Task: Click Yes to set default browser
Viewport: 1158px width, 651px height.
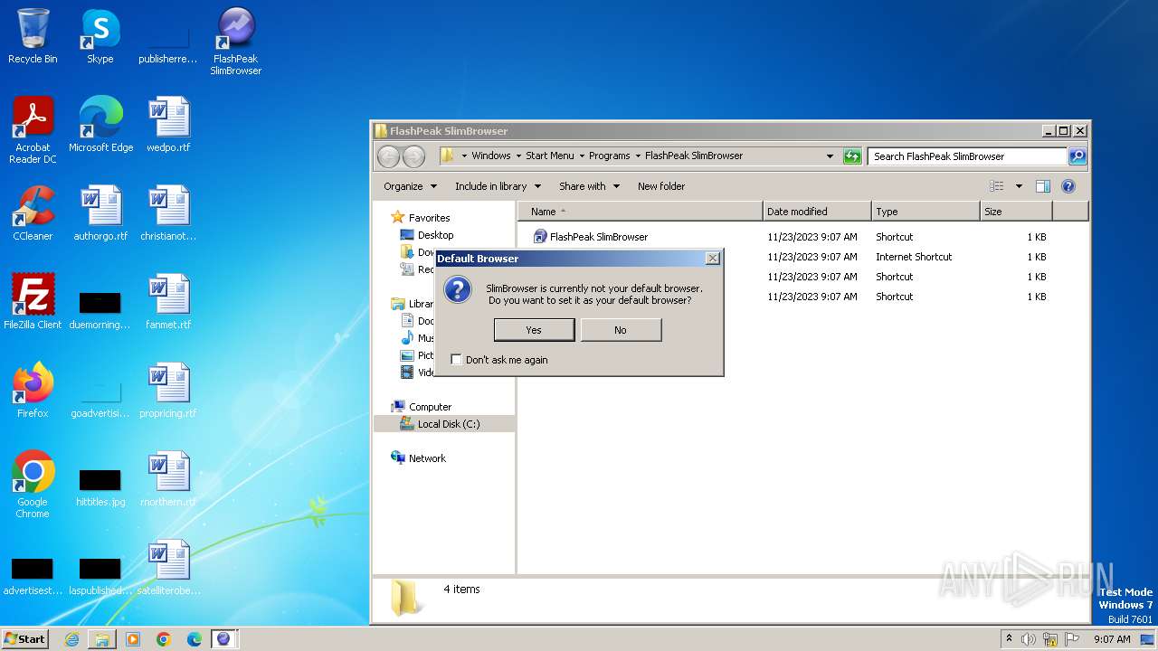Action: 534,330
